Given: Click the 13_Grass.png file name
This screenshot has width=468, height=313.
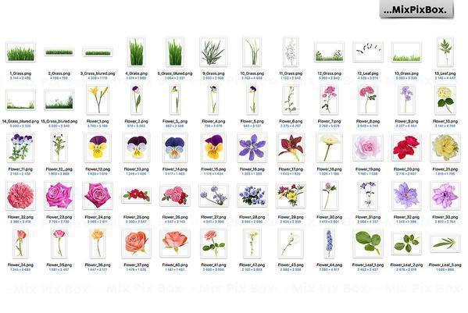Looking at the screenshot, I should pyautogui.click(x=406, y=73).
